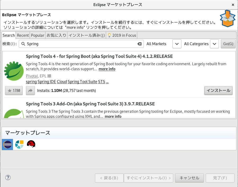238x187 pixels.
Task: Switch to the Recent tab
Action: pyautogui.click(x=23, y=35)
